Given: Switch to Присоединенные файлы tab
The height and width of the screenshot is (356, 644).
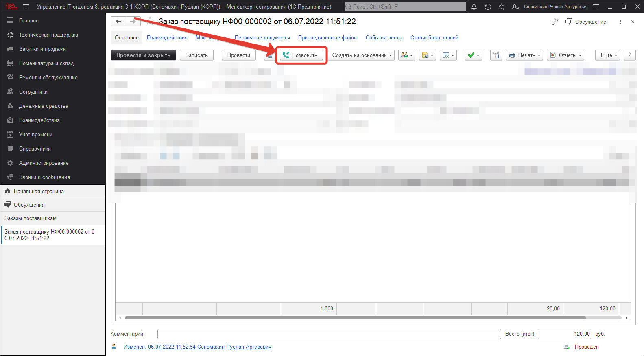Looking at the screenshot, I should point(327,38).
